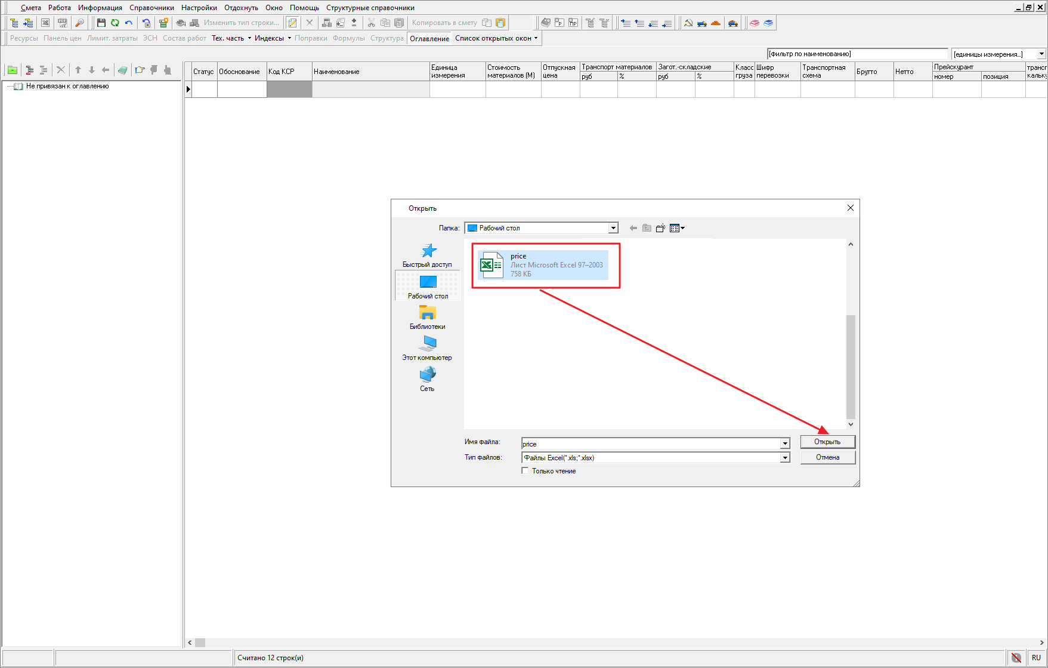Click the PDF export icon
Image resolution: width=1048 pixels, height=668 pixels.
click(62, 23)
